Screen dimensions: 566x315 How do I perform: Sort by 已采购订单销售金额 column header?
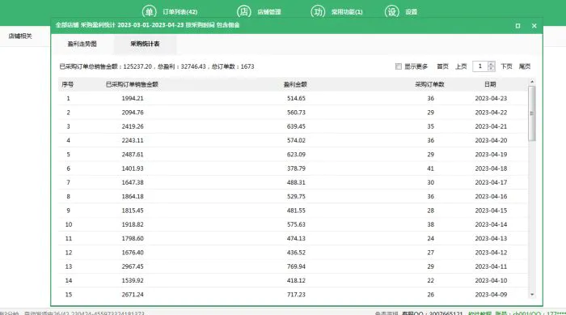132,84
